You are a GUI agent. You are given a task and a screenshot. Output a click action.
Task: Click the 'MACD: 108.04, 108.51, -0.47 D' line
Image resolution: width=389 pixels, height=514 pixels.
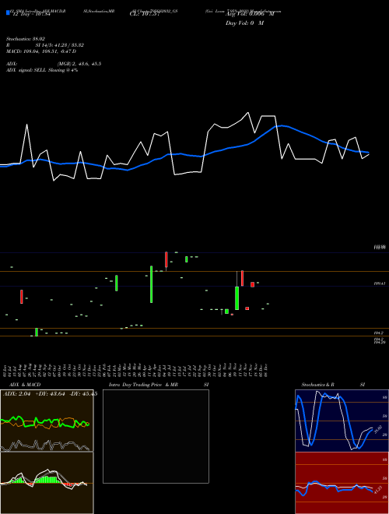(x=41, y=51)
